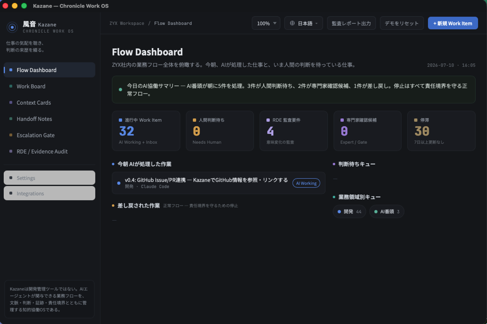Image resolution: width=487 pixels, height=324 pixels.
Task: Open the v0.4 GitHub Issue/PR連携 work item
Action: point(219,183)
